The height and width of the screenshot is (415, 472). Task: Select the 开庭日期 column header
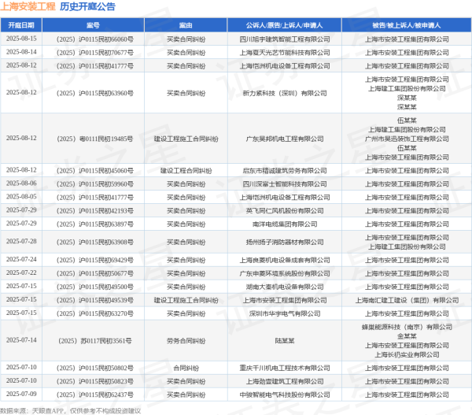click(x=21, y=25)
